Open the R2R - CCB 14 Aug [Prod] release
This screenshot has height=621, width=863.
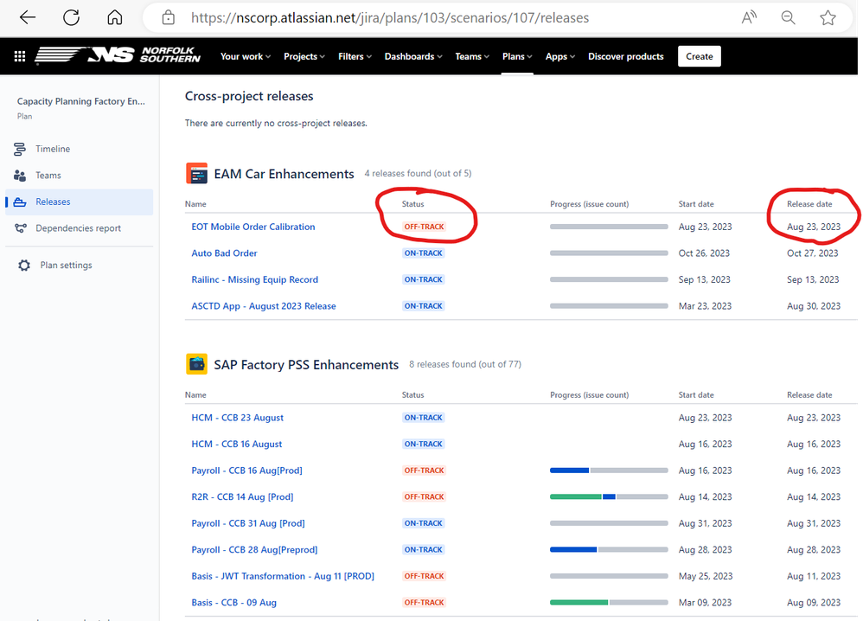[242, 497]
